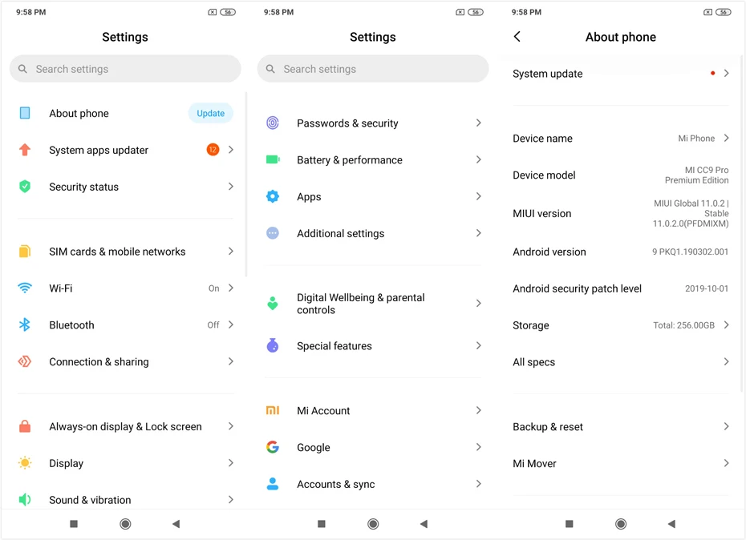Open Backup & reset chevron
746x540 pixels.
click(727, 426)
